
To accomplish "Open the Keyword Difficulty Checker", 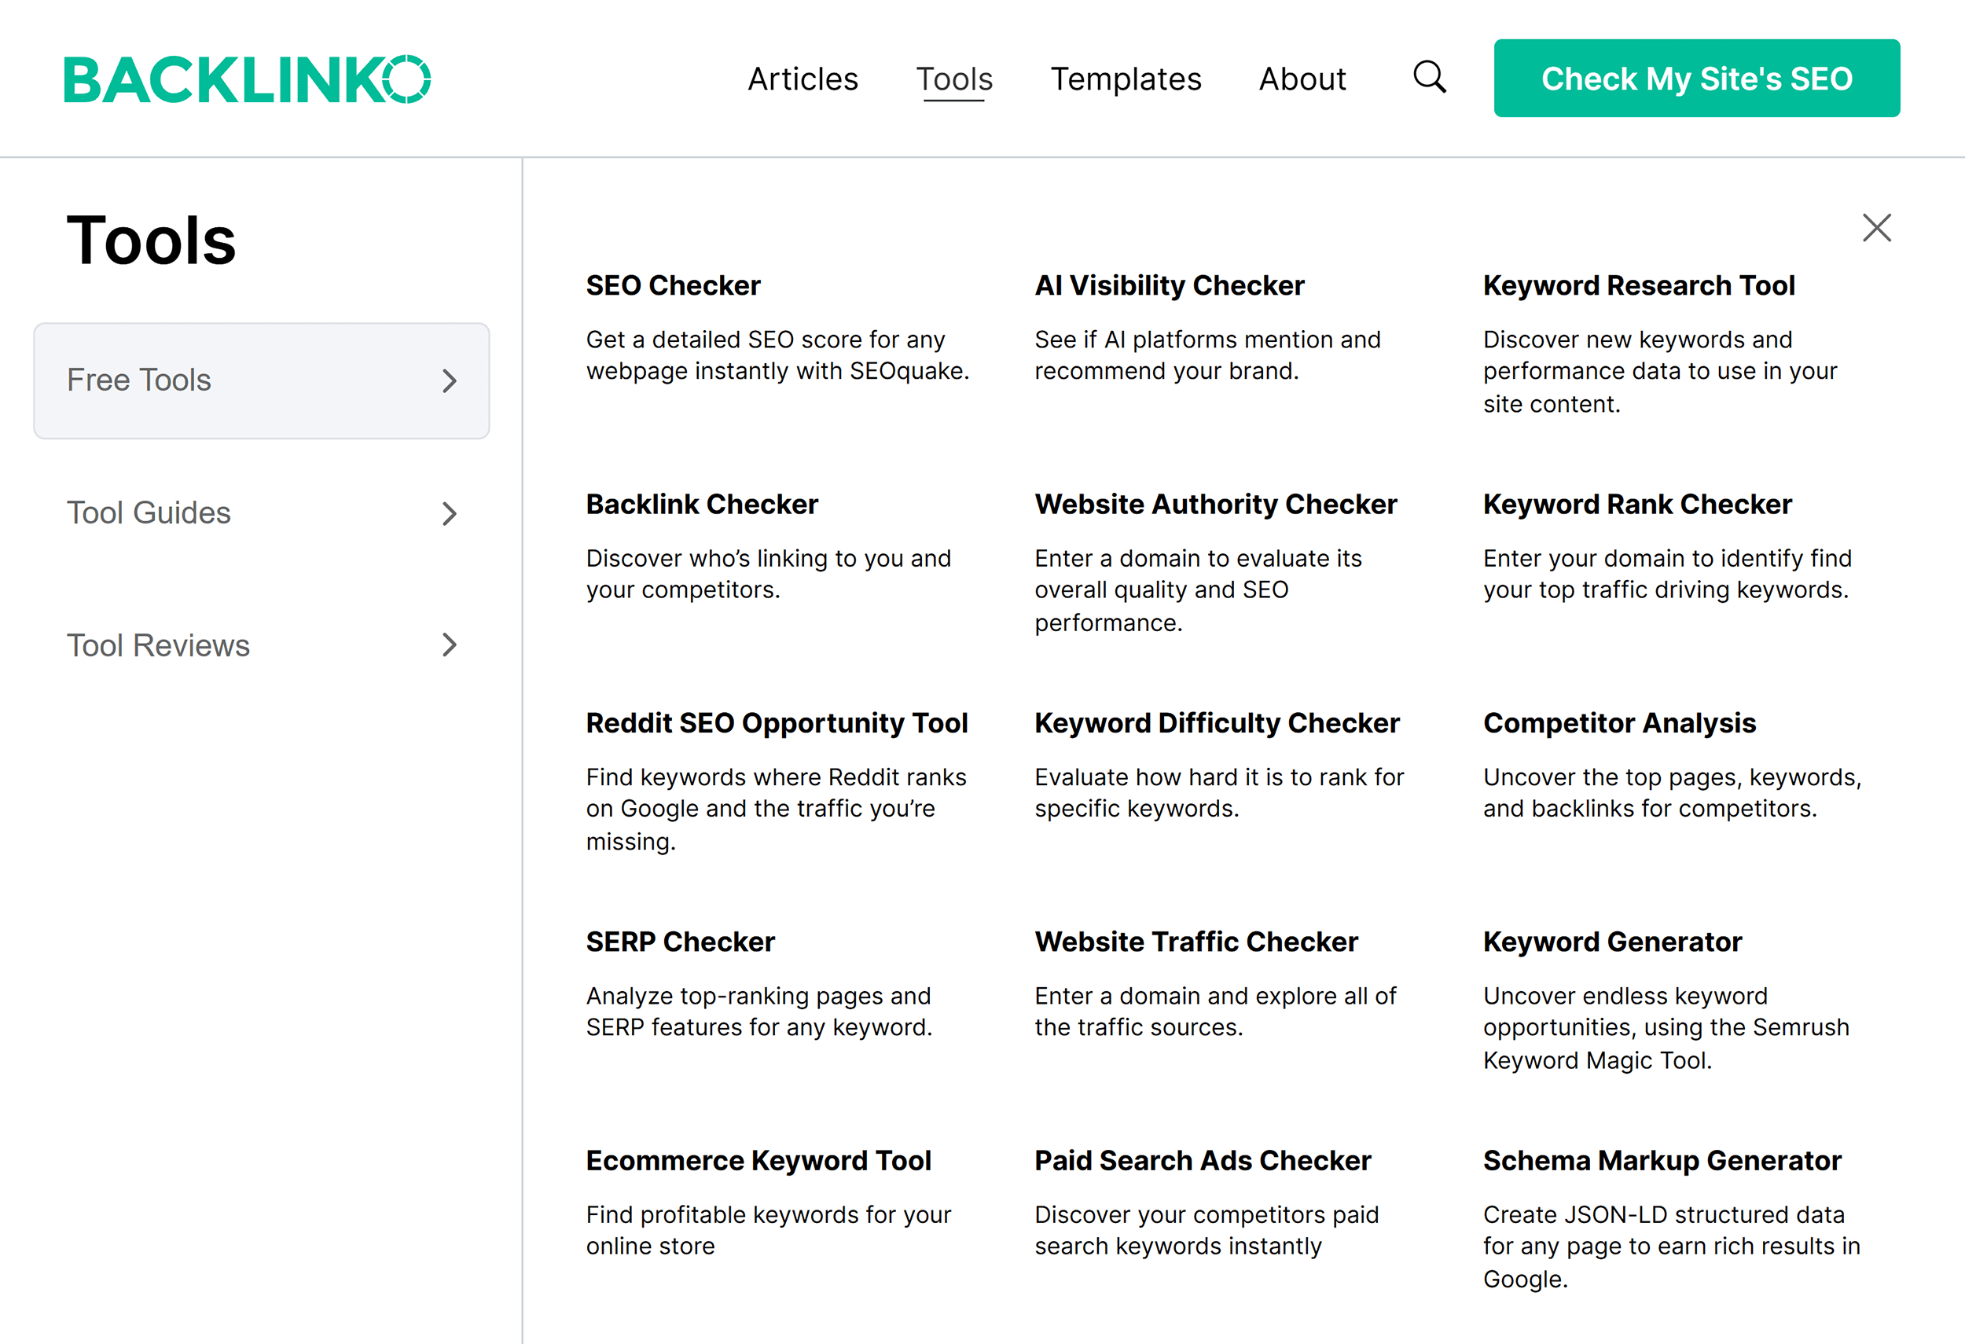I will point(1217,723).
